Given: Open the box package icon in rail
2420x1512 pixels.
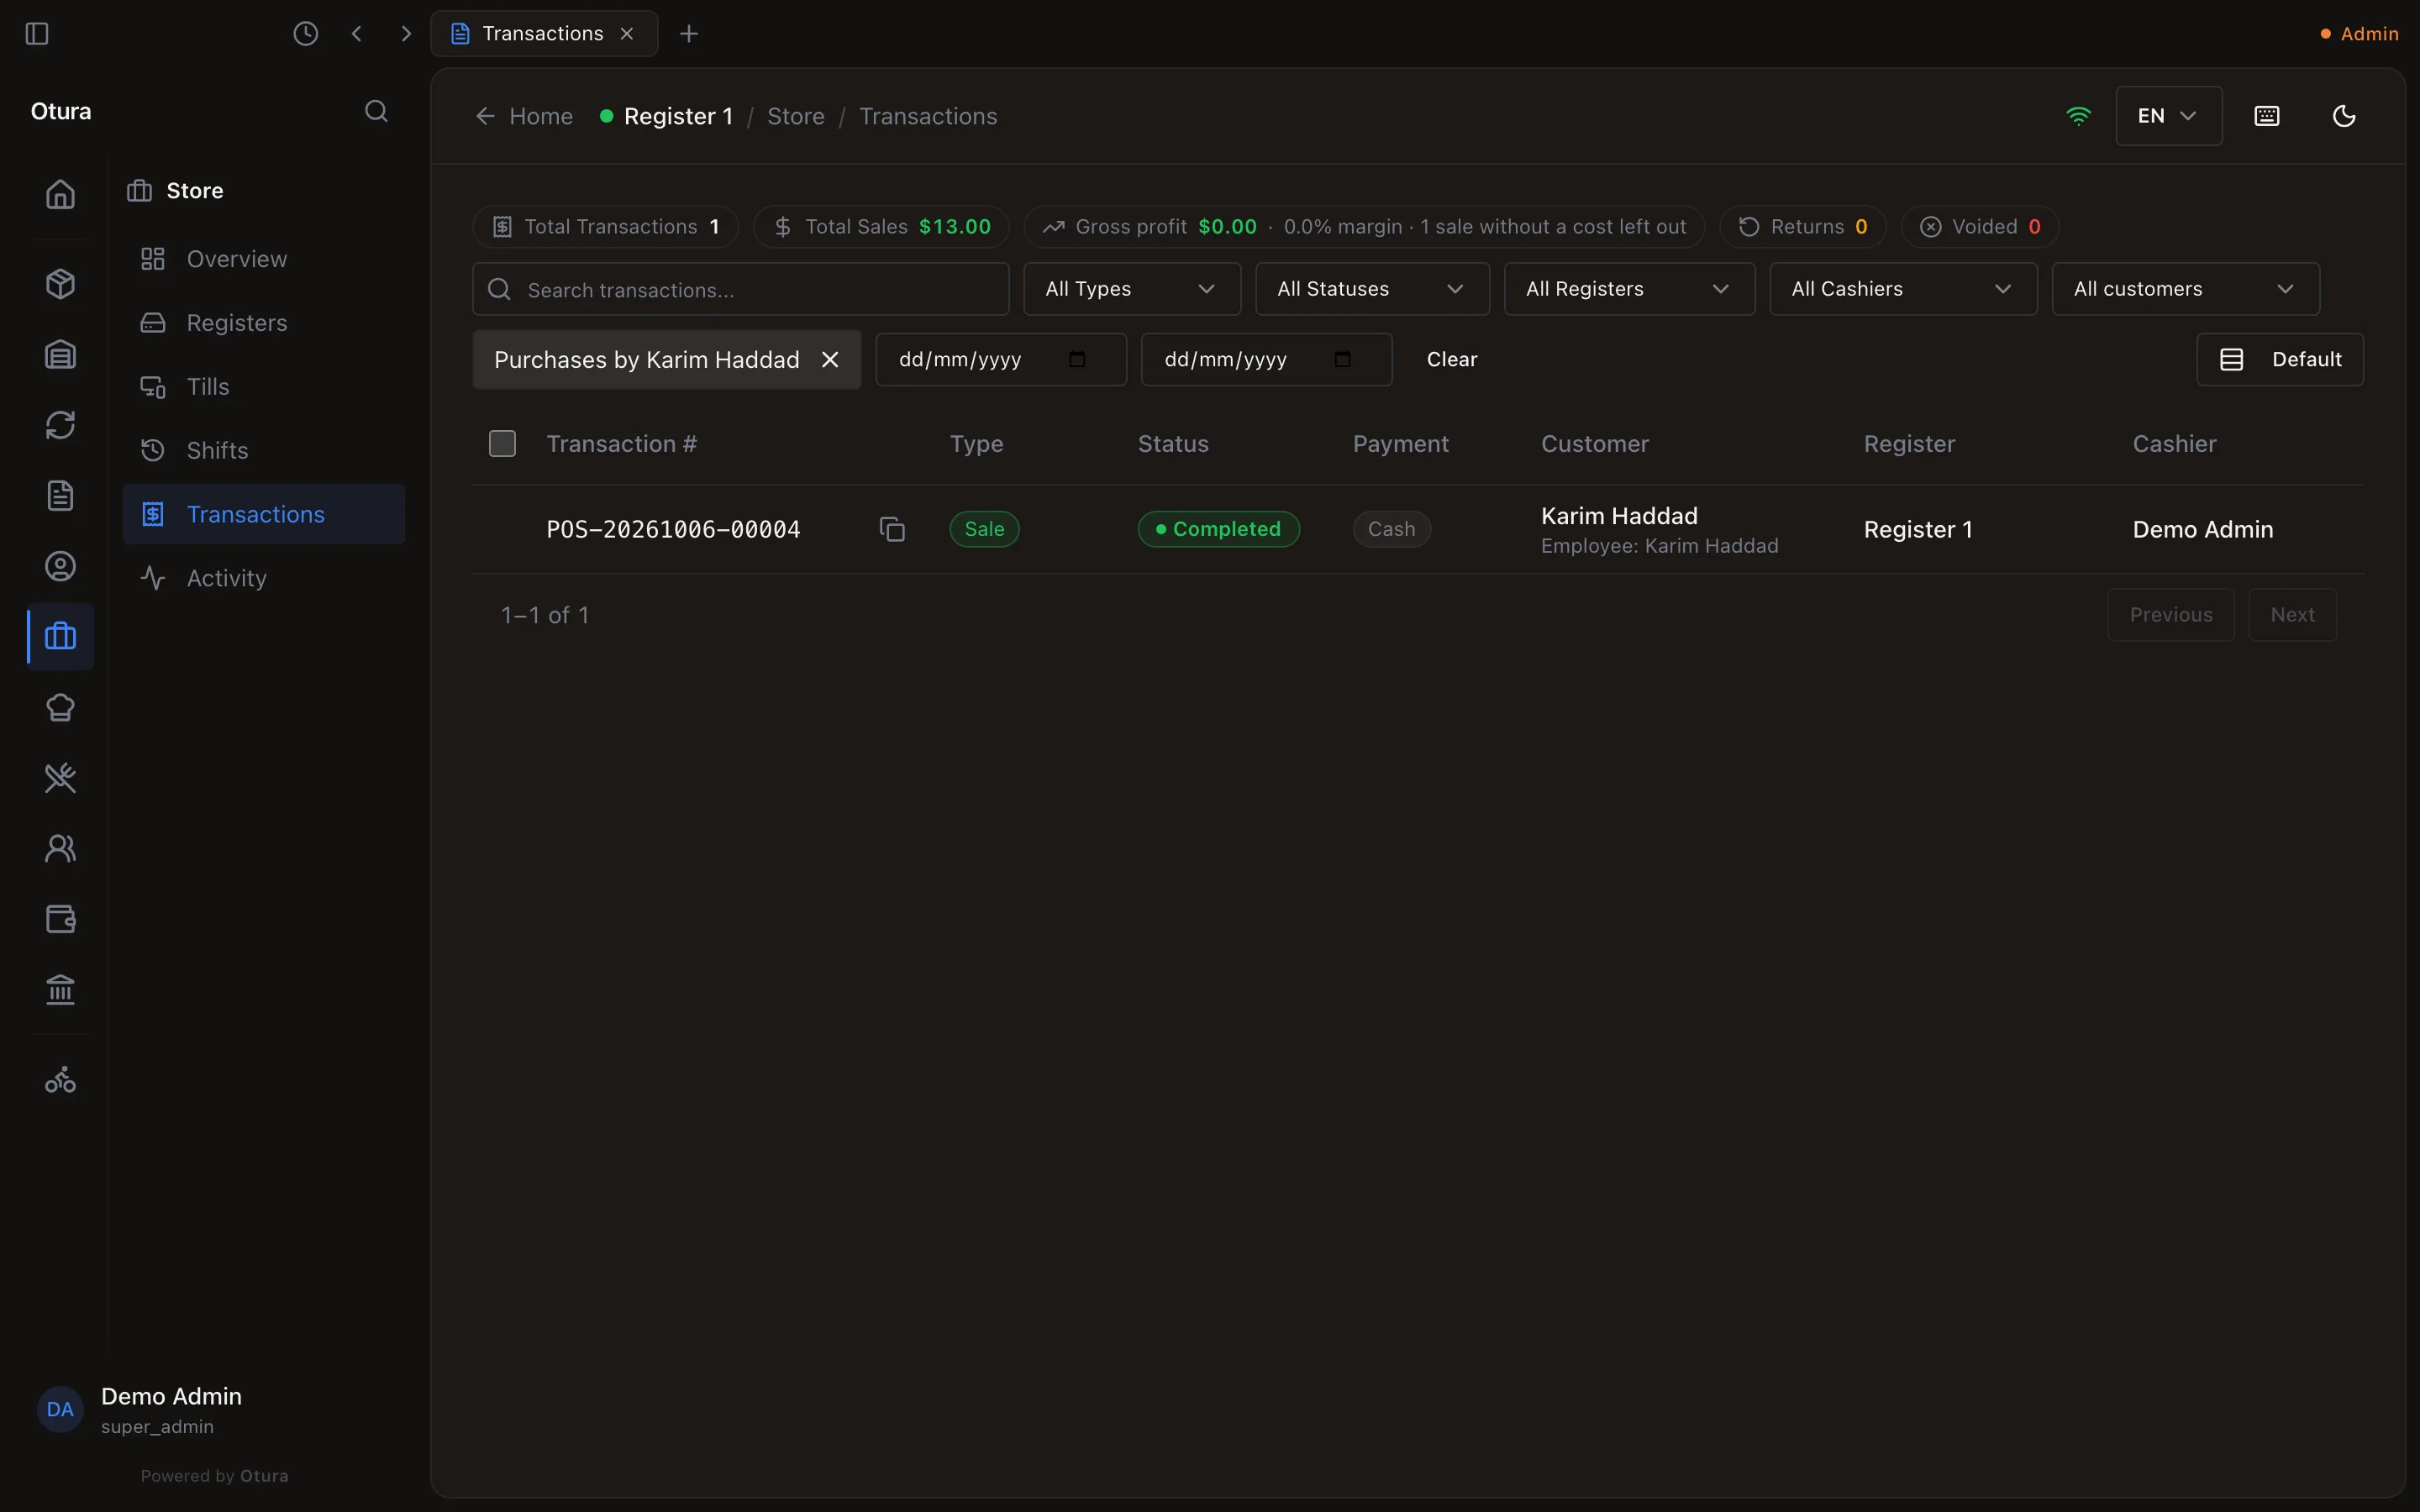Looking at the screenshot, I should (x=60, y=284).
